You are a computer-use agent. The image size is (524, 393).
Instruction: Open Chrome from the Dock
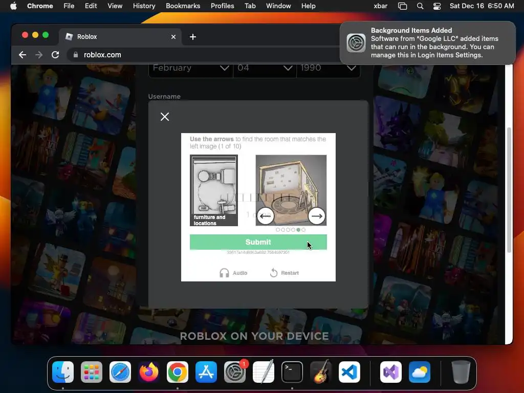(178, 372)
